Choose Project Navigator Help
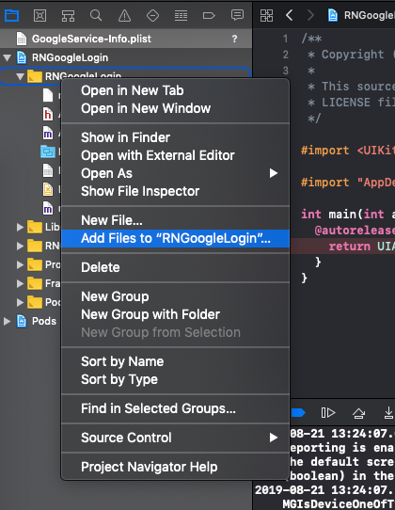This screenshot has height=510, width=395. click(x=176, y=467)
